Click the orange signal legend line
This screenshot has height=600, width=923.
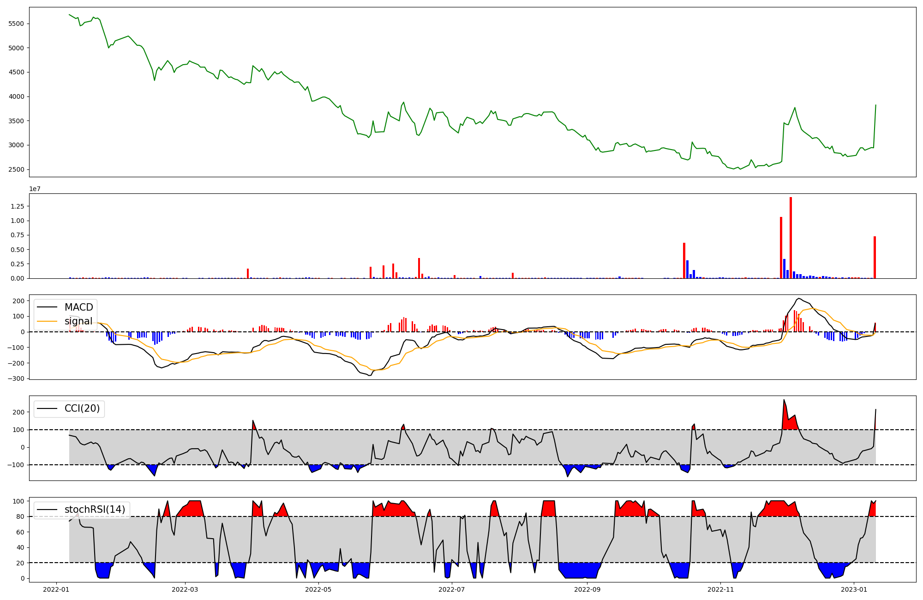(47, 321)
